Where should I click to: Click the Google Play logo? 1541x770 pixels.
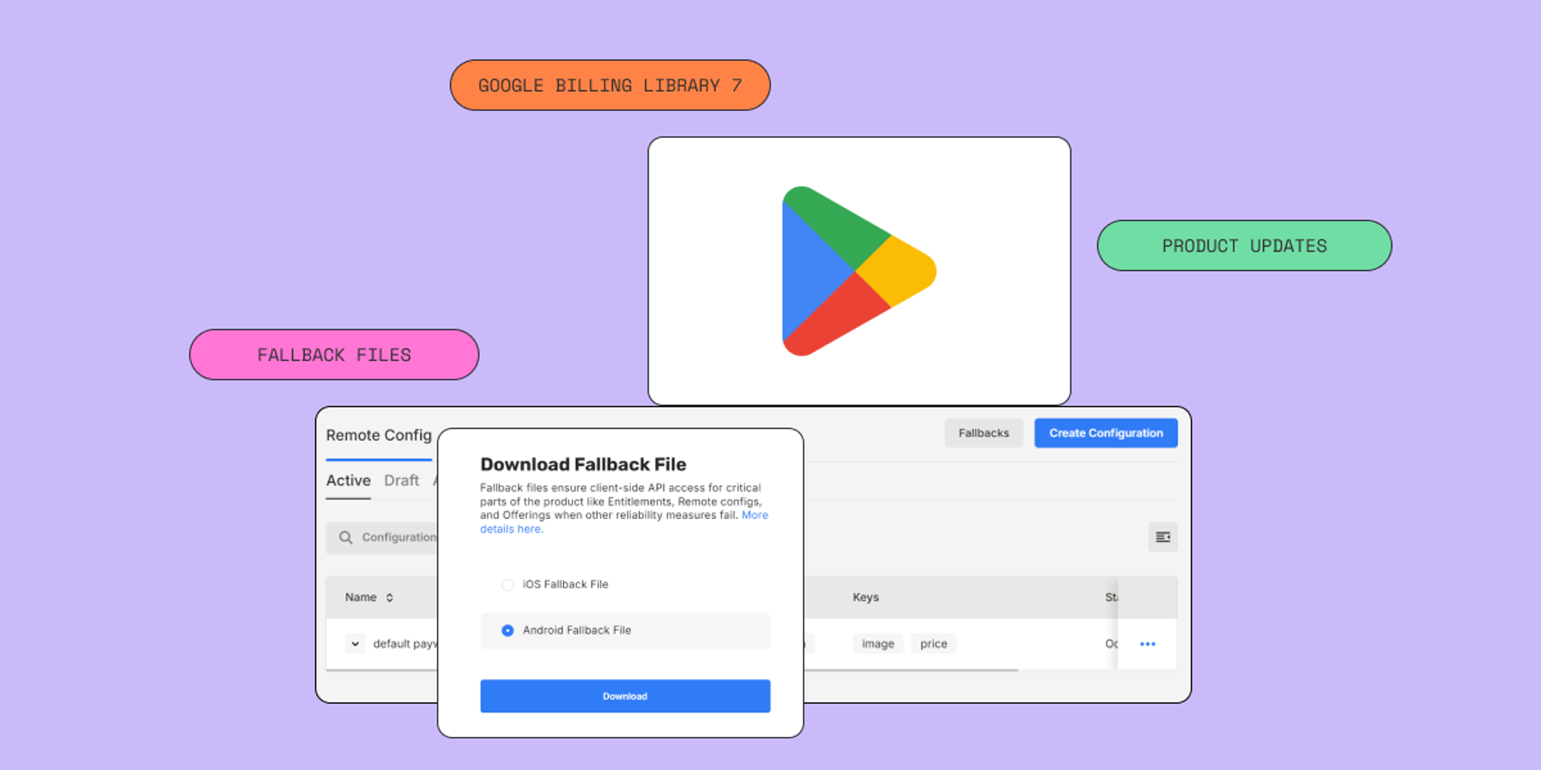click(x=859, y=271)
